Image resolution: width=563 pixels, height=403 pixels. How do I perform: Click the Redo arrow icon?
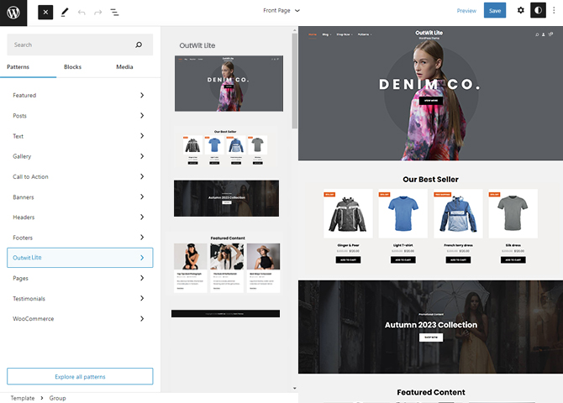coord(97,12)
